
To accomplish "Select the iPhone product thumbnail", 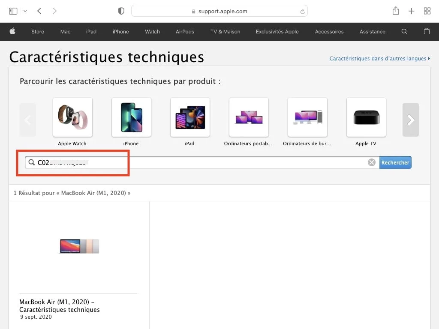I will pyautogui.click(x=131, y=117).
